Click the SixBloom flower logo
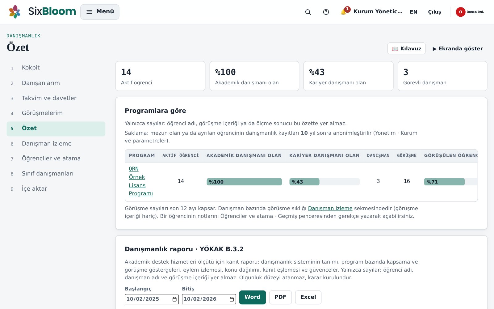This screenshot has width=494, height=309. tap(15, 12)
